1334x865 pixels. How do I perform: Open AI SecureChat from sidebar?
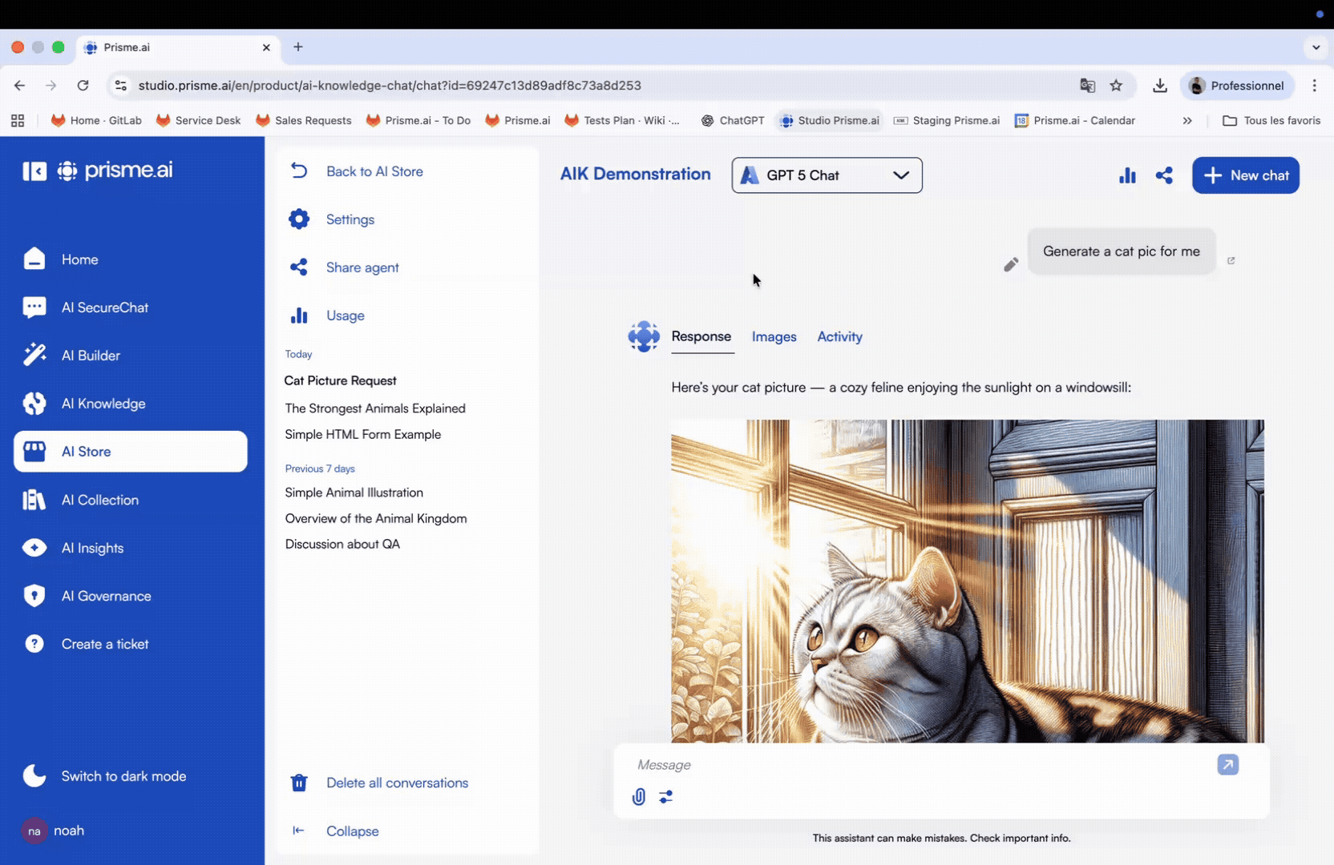tap(132, 308)
